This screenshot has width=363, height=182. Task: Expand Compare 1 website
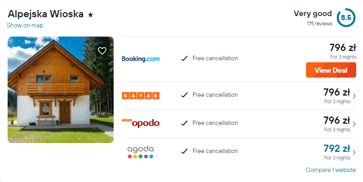coord(330,170)
